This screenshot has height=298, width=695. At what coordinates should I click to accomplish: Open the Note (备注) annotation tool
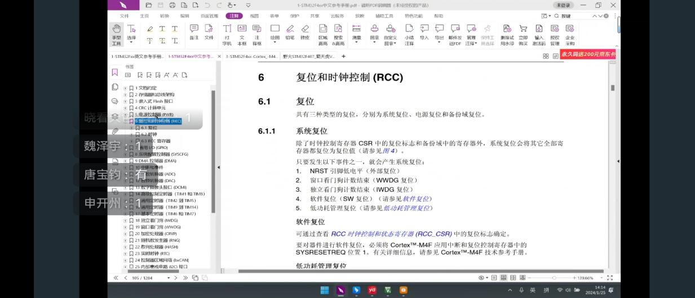tap(194, 32)
